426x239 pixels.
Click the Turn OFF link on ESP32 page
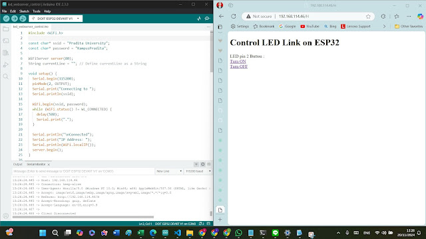[x=239, y=66]
